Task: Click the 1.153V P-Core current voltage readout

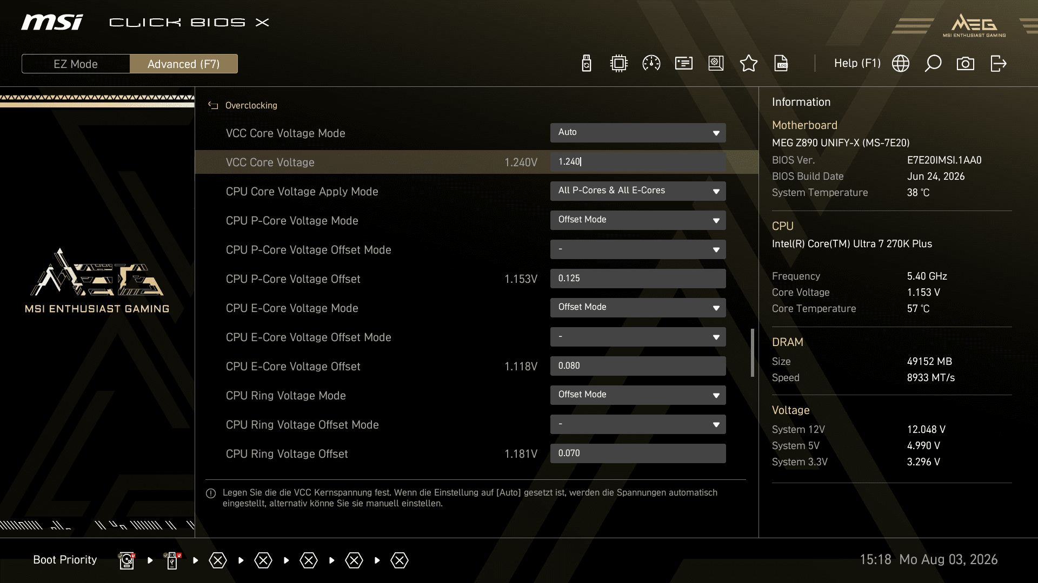Action: [x=521, y=279]
